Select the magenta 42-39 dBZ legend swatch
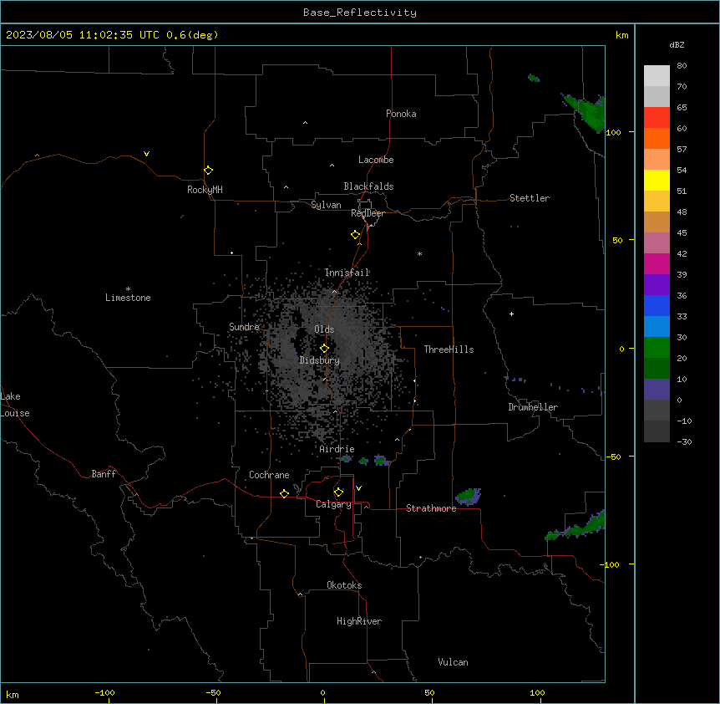The height and width of the screenshot is (704, 720). coord(657,263)
